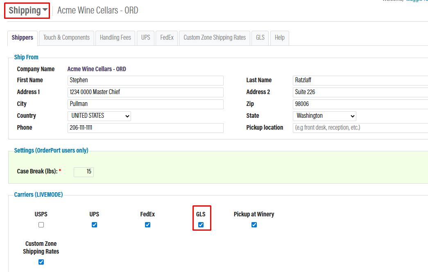Switch to the FedEx tab
The height and width of the screenshot is (272, 428).
(167, 38)
